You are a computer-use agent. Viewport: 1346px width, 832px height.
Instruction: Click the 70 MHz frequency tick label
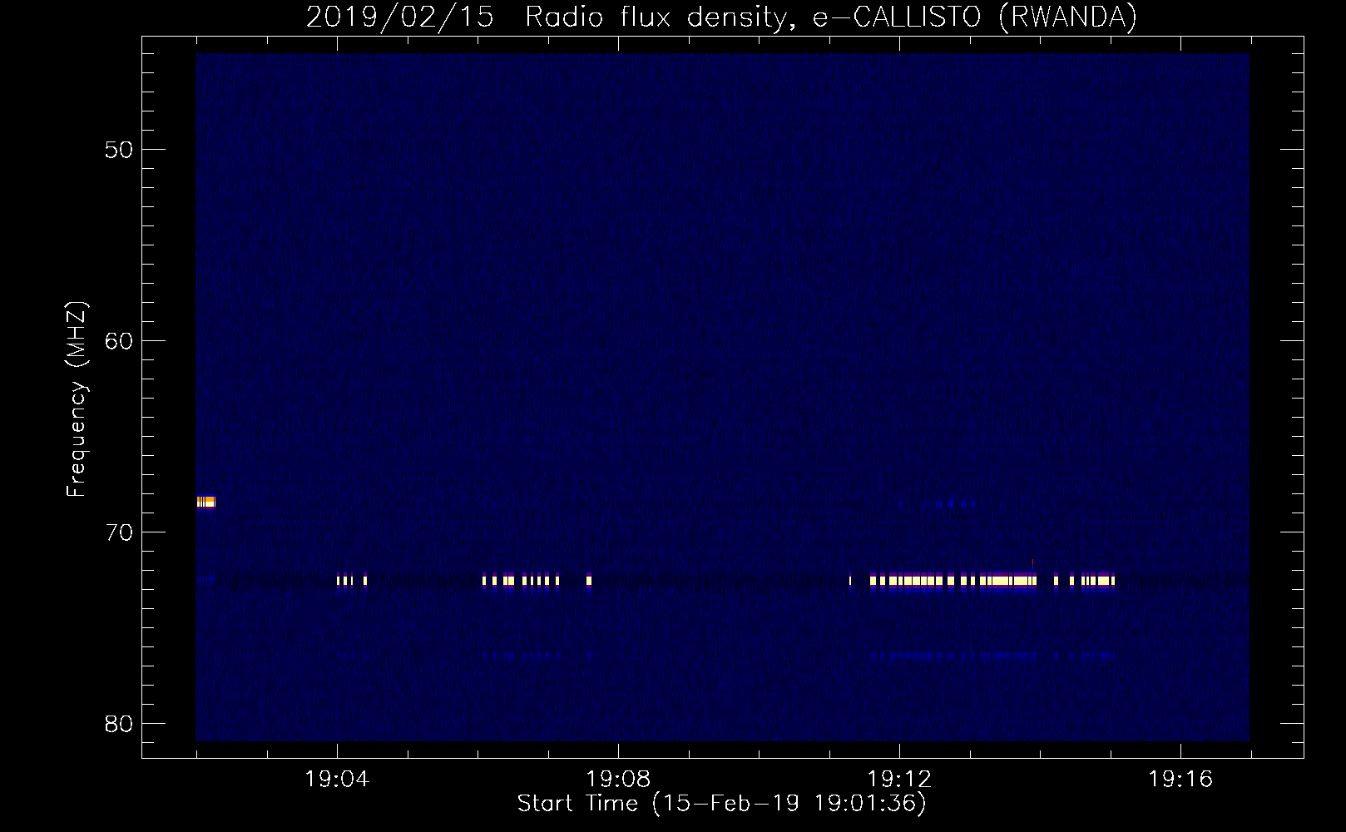pos(119,532)
